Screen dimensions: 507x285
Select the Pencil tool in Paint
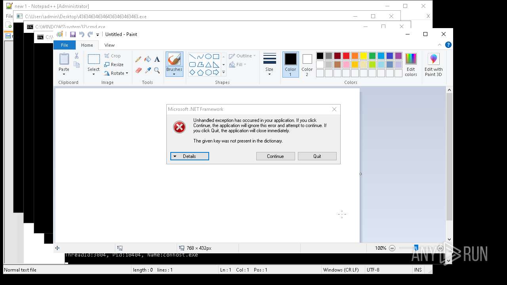point(138,59)
